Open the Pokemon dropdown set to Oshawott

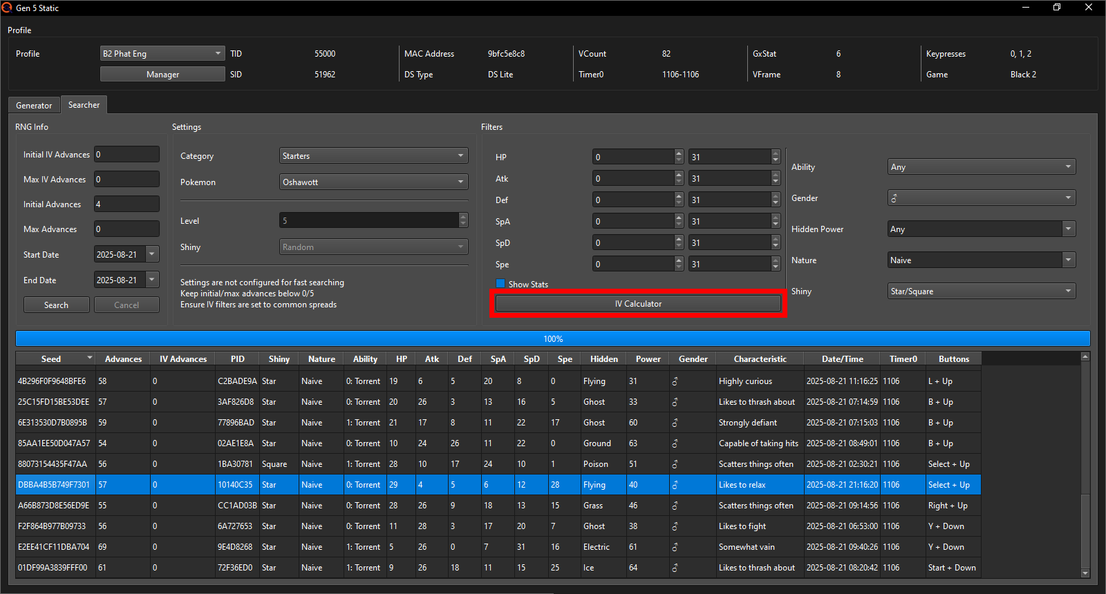click(374, 182)
